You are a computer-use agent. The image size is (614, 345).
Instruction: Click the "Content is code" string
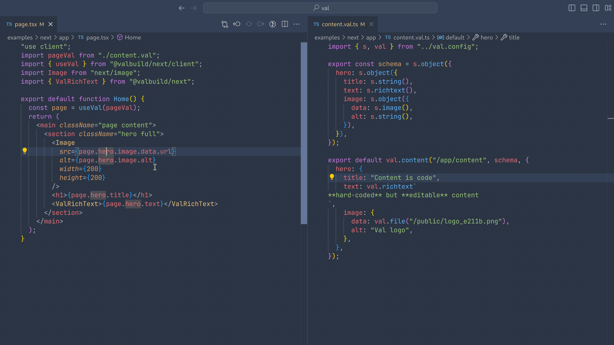pos(403,178)
